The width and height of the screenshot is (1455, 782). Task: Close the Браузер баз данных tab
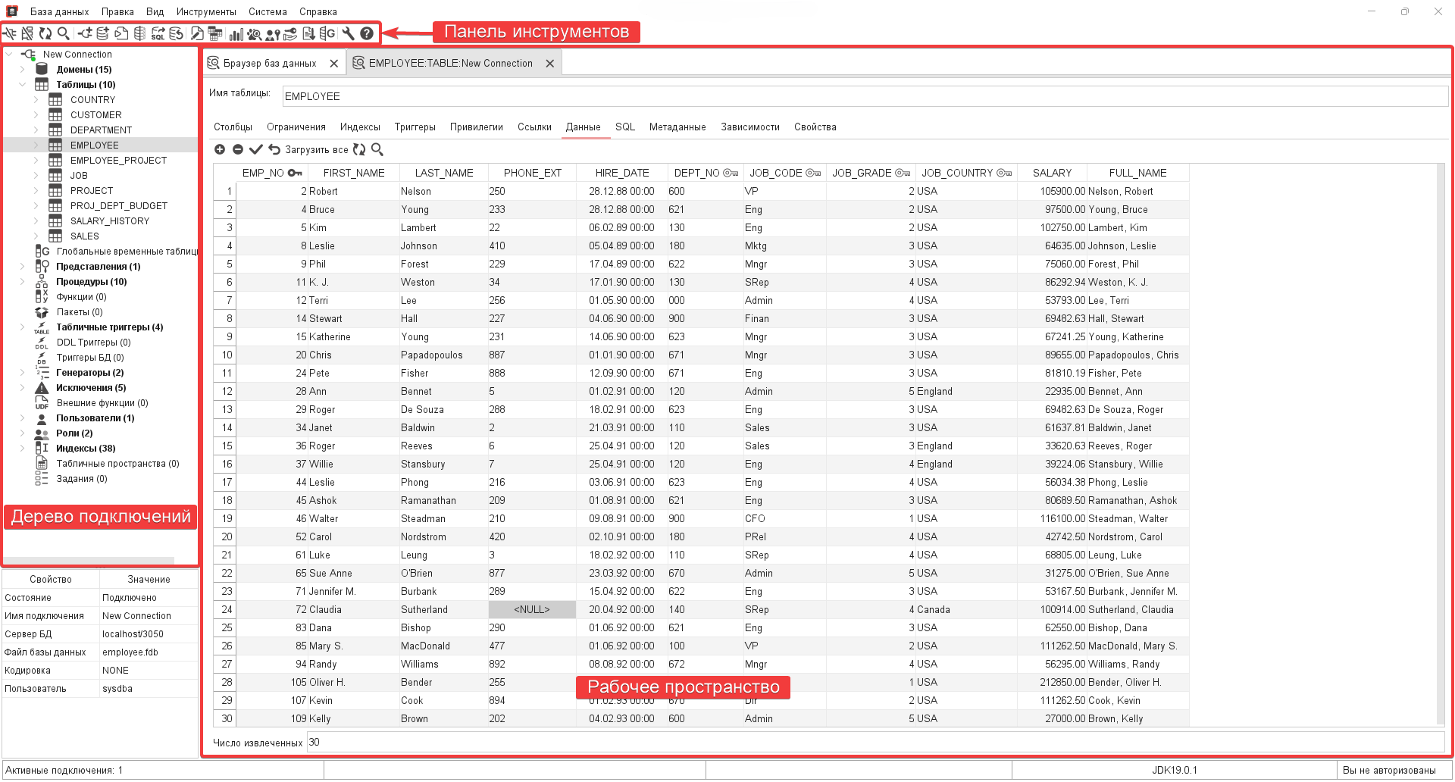[x=334, y=64]
